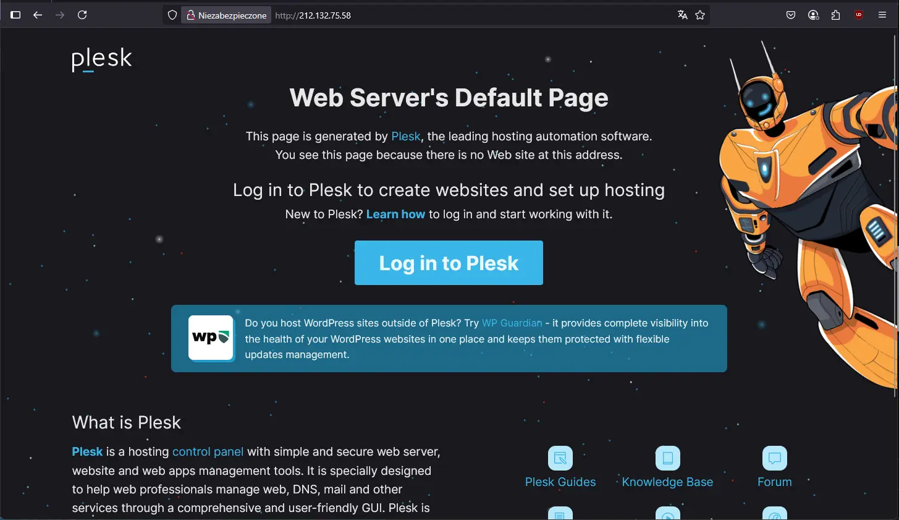The image size is (899, 520).
Task: Click the Plesk Guides icon
Action: [560, 458]
